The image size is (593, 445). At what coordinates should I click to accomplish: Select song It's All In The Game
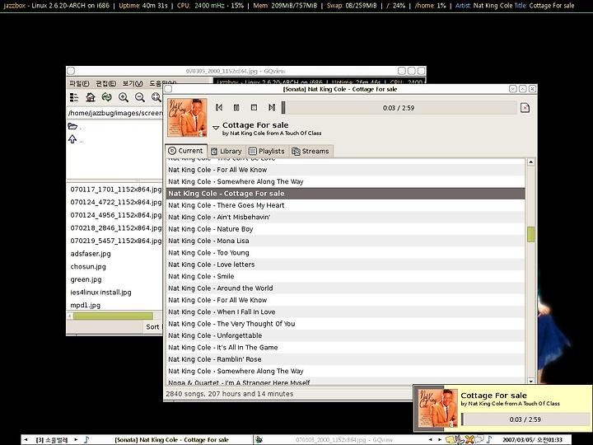[x=345, y=348]
